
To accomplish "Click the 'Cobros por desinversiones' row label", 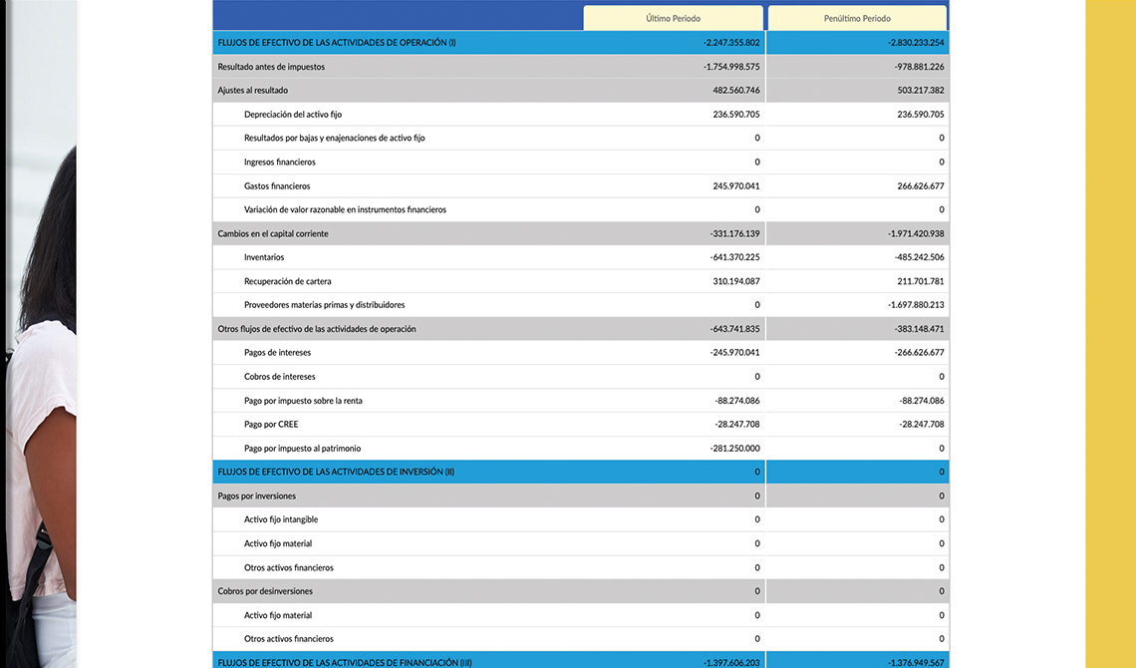I will (265, 591).
